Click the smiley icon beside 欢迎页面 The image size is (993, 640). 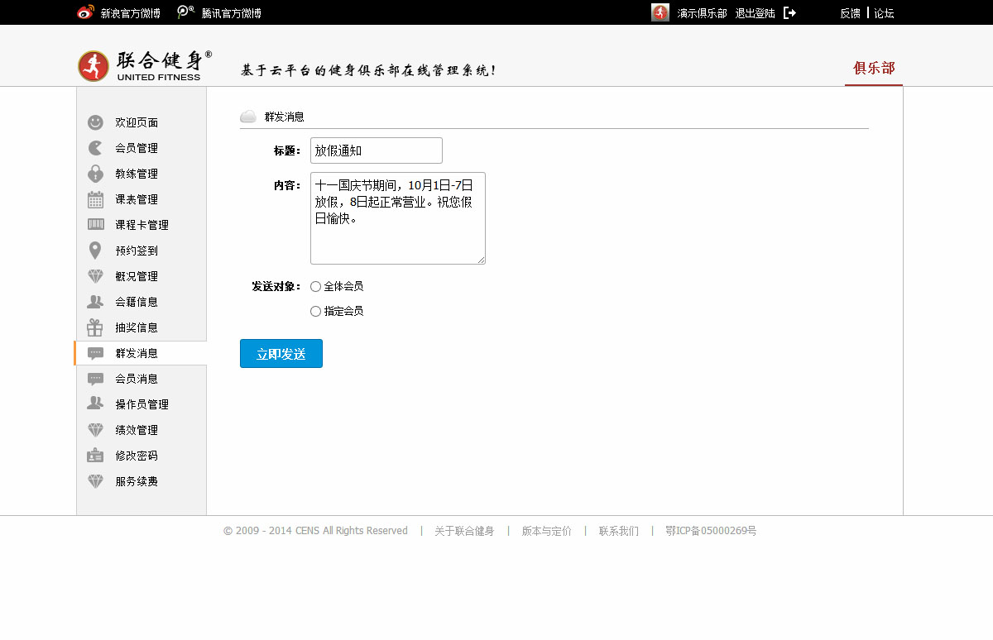[x=95, y=122]
